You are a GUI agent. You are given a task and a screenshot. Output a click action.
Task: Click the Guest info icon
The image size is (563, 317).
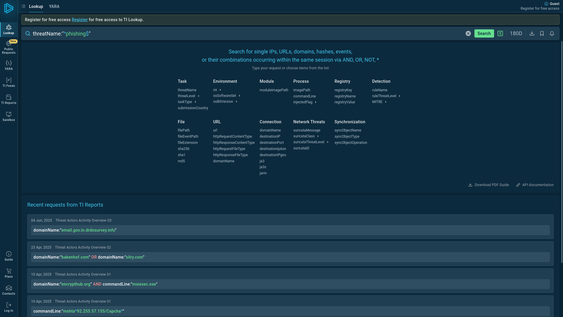click(x=546, y=4)
